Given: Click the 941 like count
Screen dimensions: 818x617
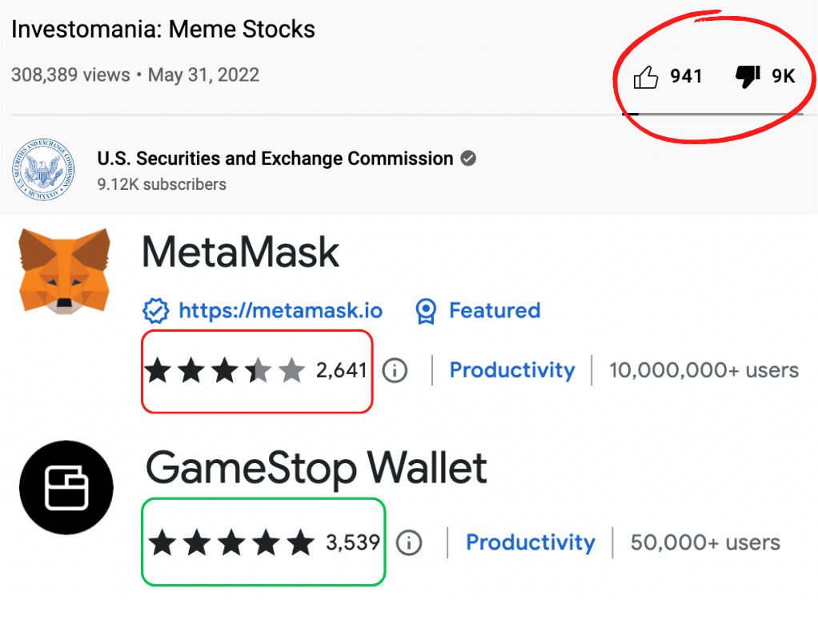Looking at the screenshot, I should 686,76.
